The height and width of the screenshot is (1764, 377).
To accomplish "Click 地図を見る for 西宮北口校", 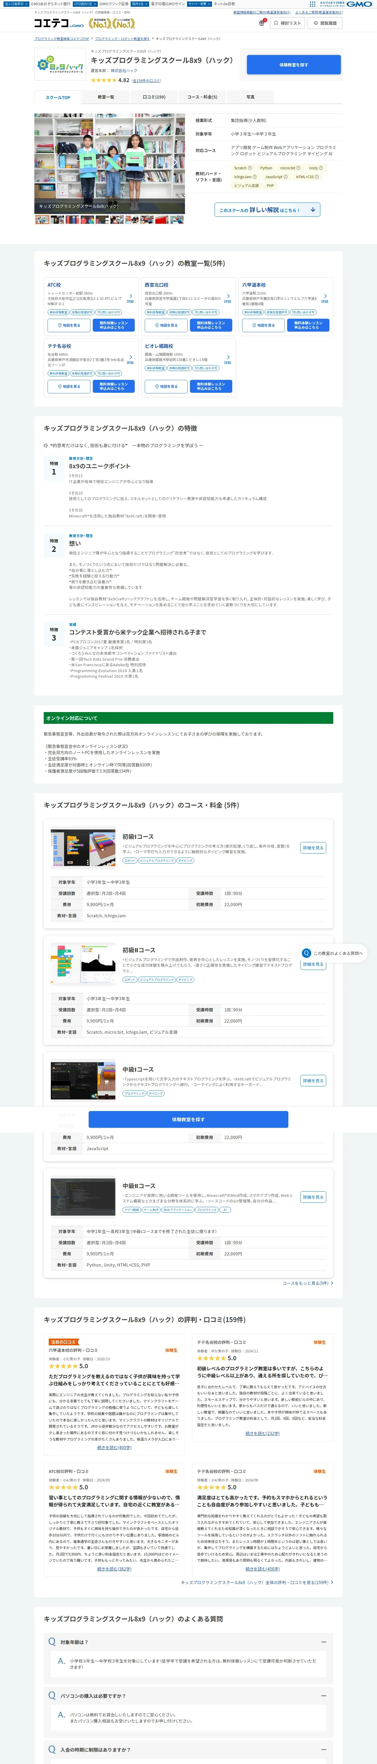I will tap(166, 325).
